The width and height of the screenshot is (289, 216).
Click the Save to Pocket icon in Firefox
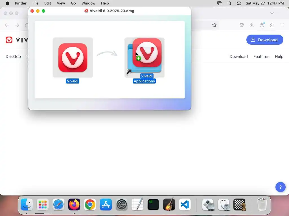tap(242, 25)
